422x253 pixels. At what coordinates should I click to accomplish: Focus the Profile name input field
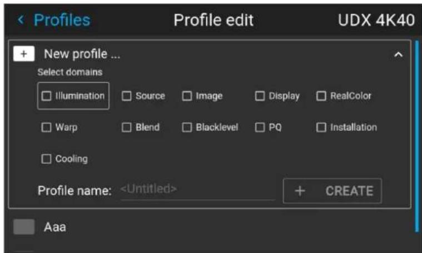(x=198, y=190)
